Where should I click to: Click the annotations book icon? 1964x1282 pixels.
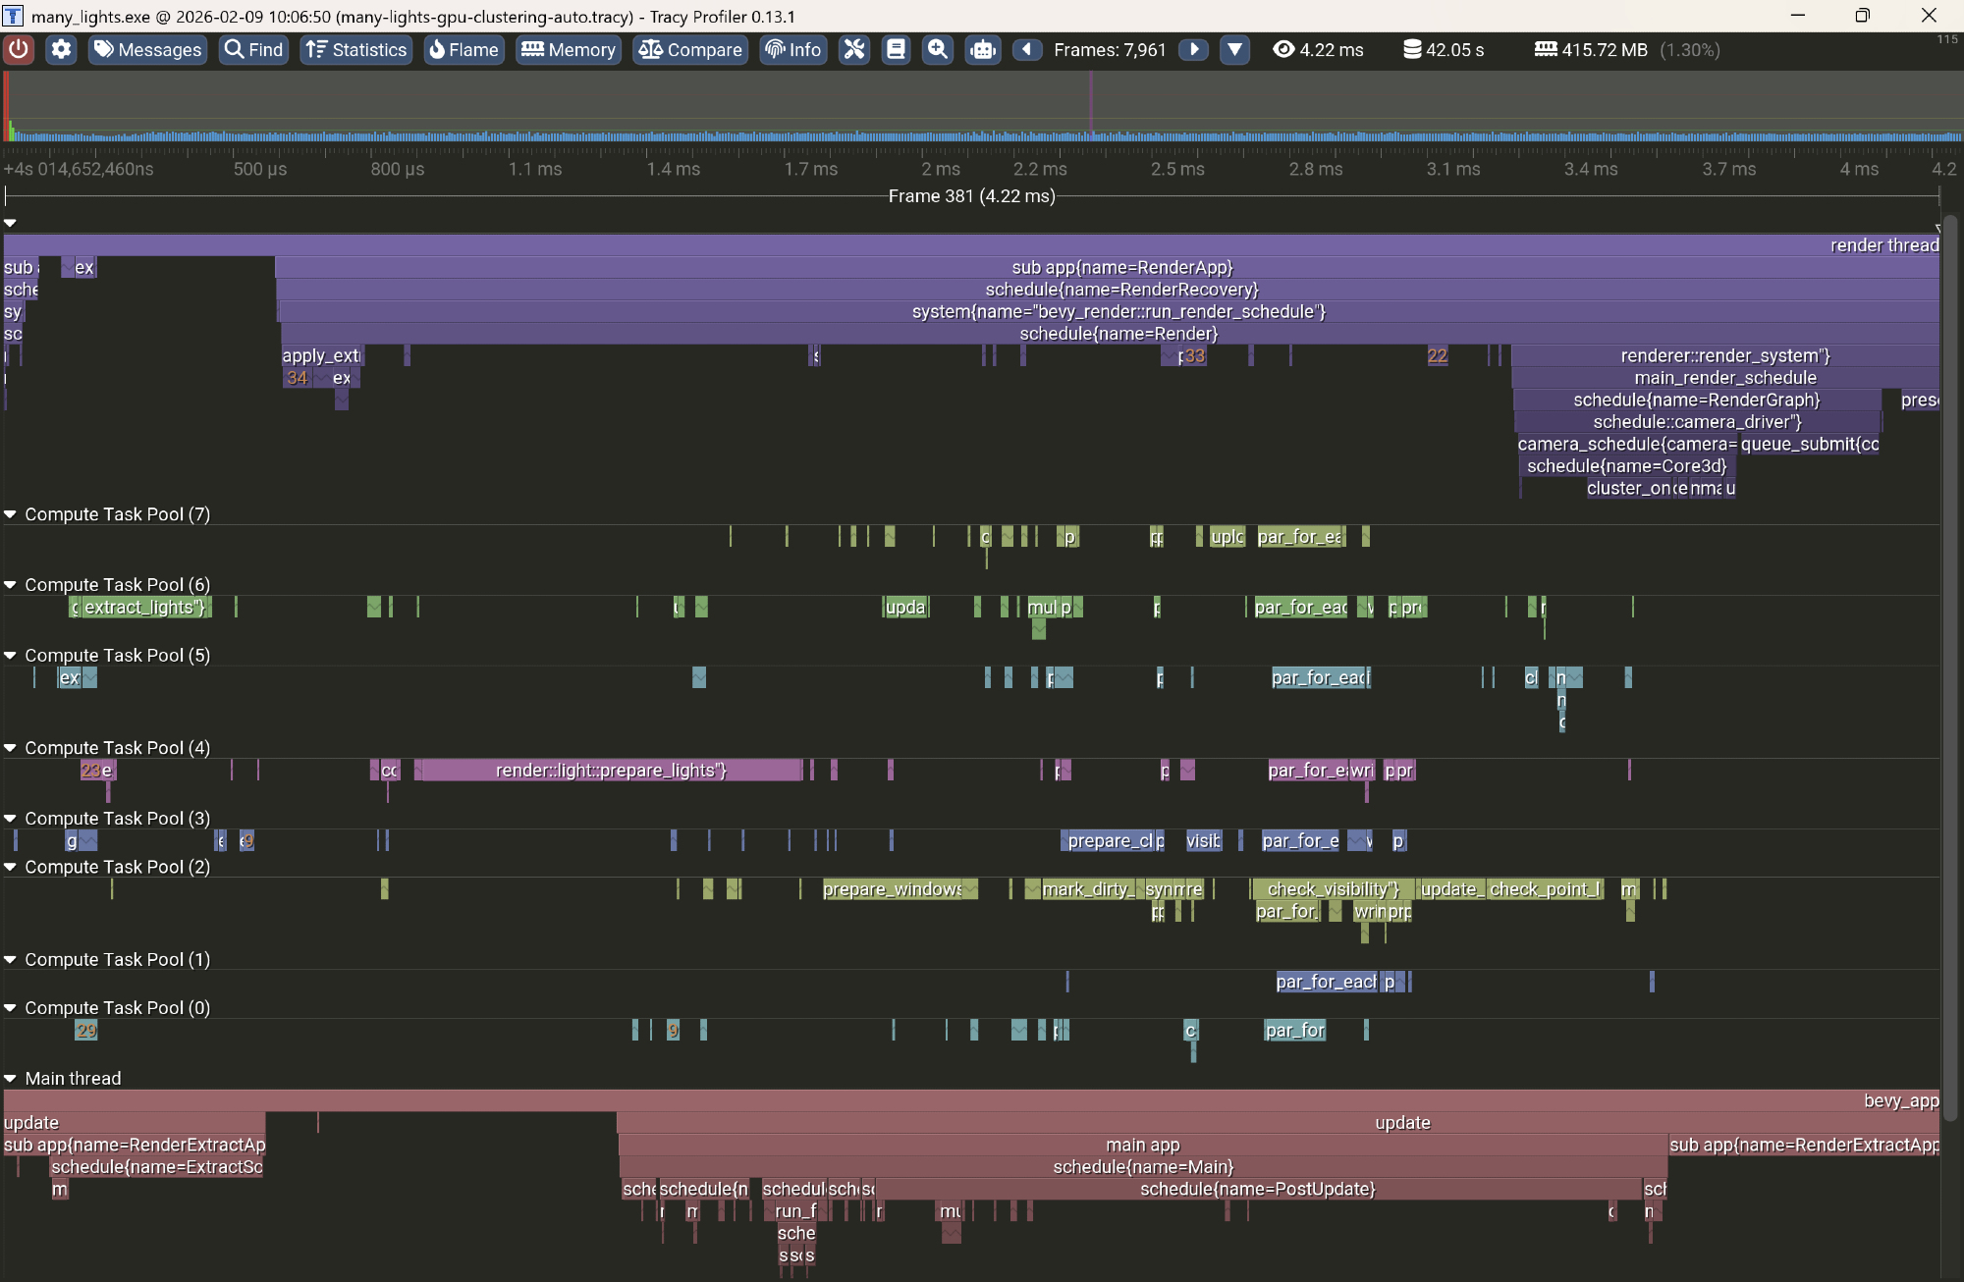tap(896, 49)
